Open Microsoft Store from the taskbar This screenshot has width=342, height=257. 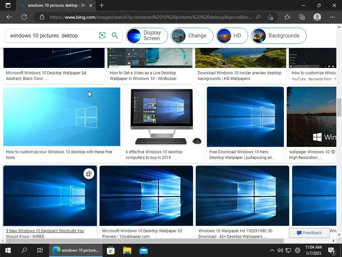pyautogui.click(x=111, y=250)
